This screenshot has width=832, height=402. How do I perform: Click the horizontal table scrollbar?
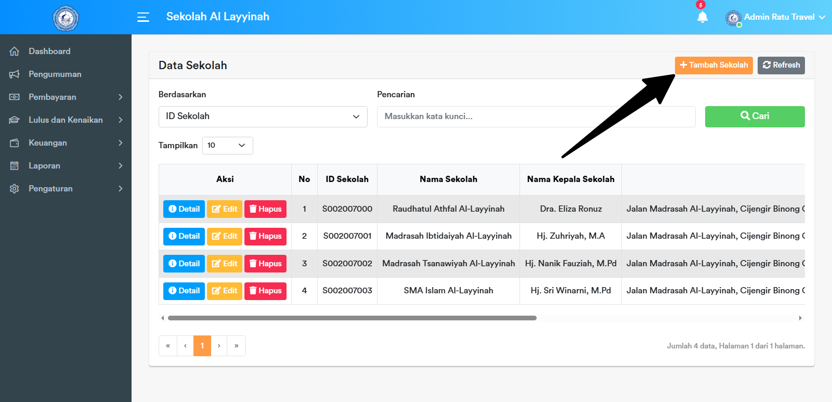click(352, 318)
